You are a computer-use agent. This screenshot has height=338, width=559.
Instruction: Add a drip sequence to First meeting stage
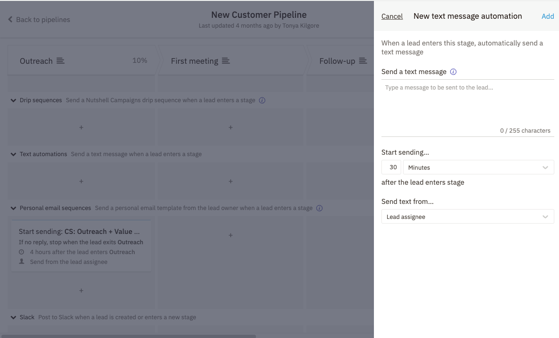(x=230, y=127)
